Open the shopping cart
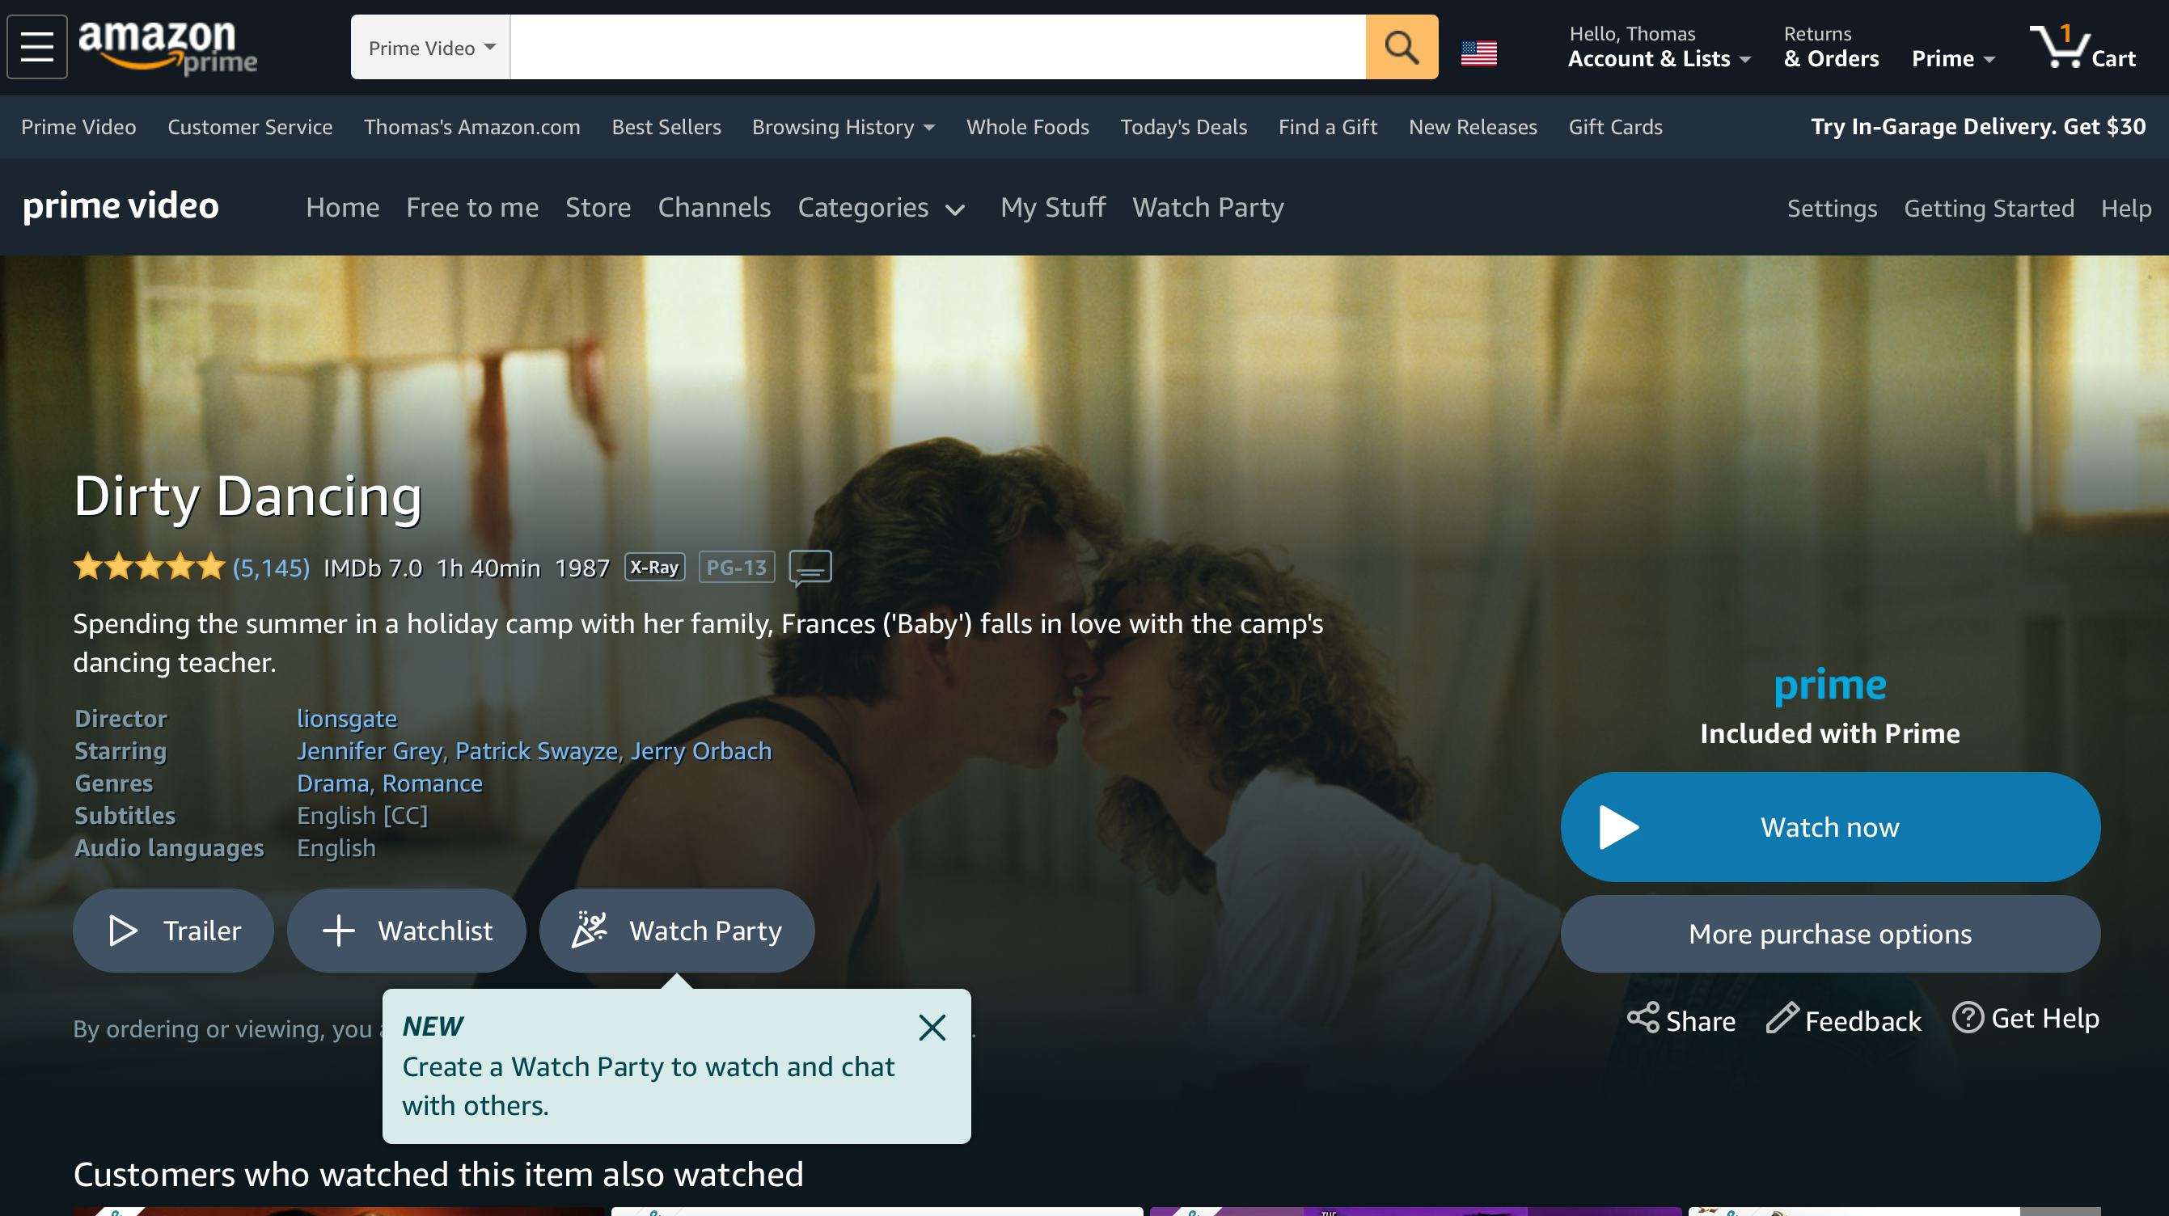Screen dimensions: 2169x1216 point(2085,50)
